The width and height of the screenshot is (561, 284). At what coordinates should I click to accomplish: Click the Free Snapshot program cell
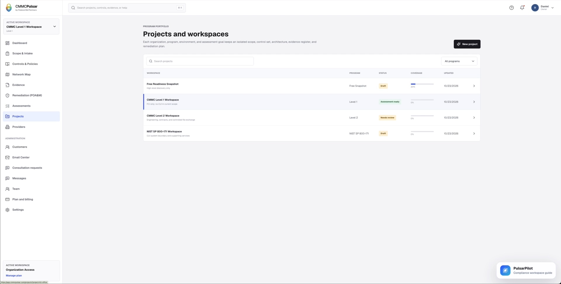358,86
